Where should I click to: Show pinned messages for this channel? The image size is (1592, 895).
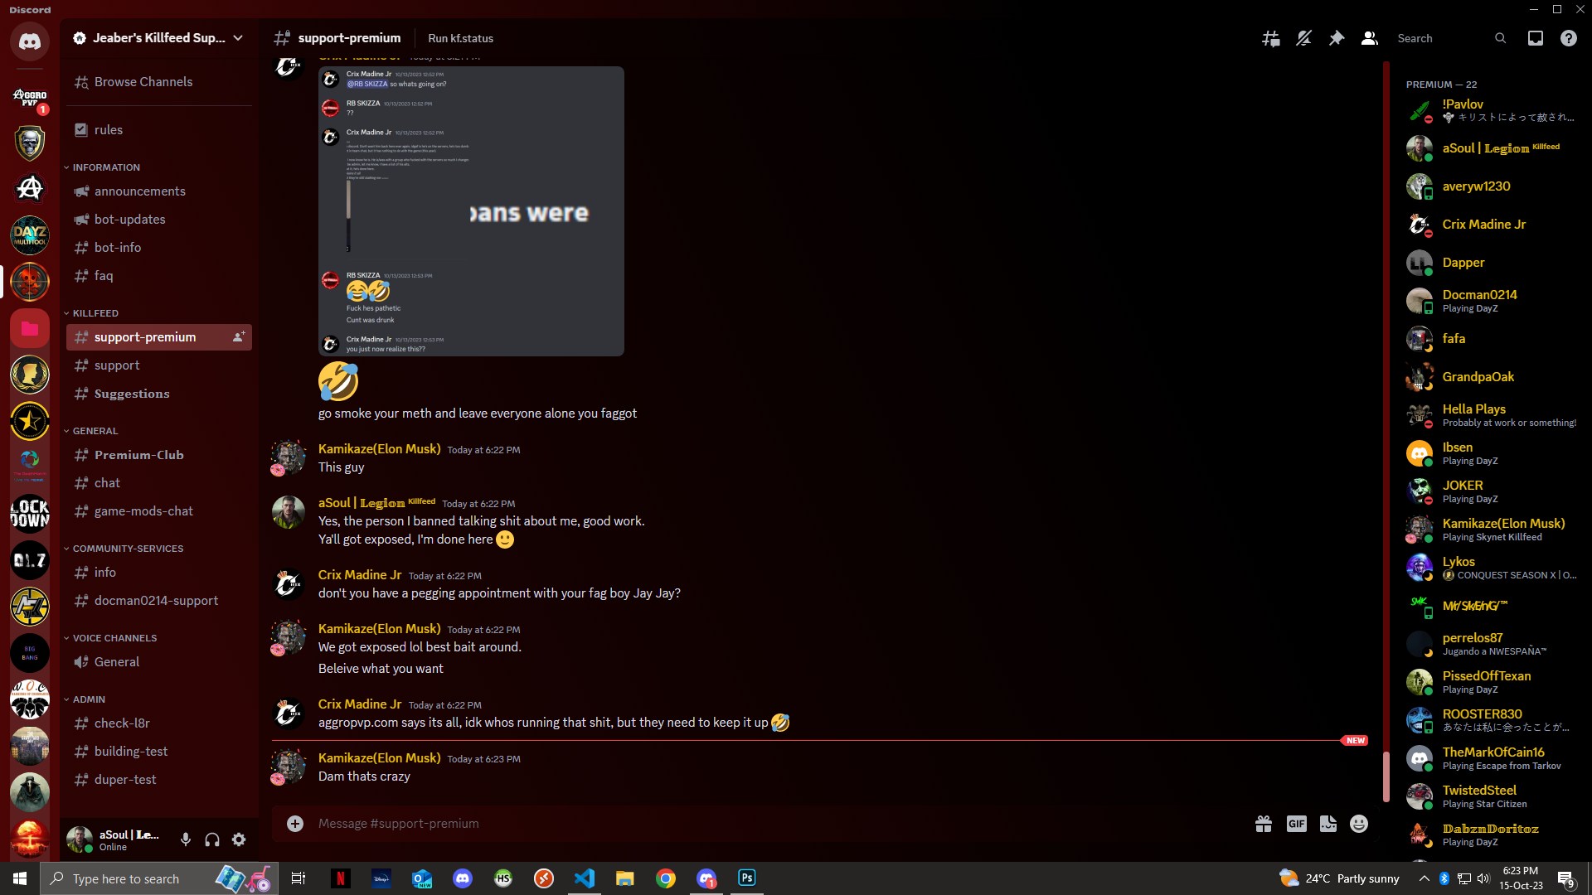click(x=1337, y=38)
